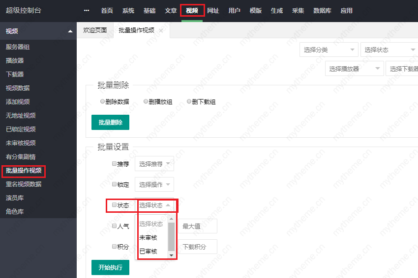Click the 批量删除 button
Viewport: 418px width, 278px height.
[x=110, y=122]
